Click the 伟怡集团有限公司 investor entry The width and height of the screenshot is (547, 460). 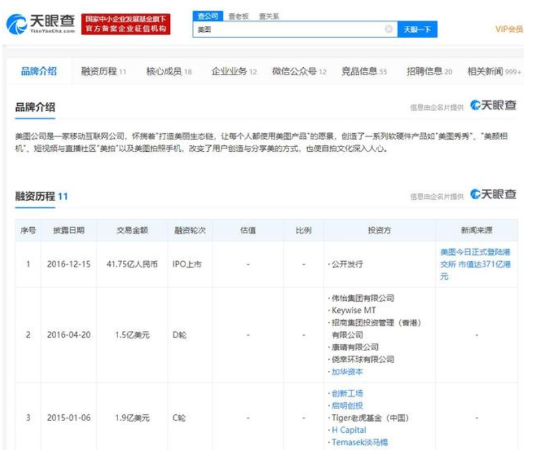click(x=363, y=298)
